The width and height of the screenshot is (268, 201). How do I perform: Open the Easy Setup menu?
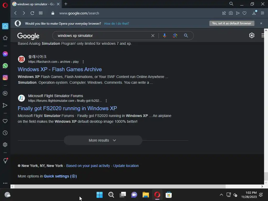[x=263, y=13]
